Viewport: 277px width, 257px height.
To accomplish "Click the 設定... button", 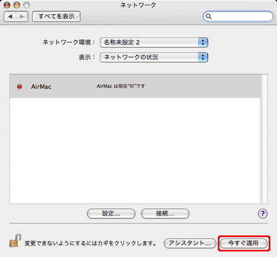I will pos(111,214).
